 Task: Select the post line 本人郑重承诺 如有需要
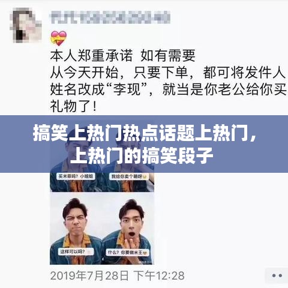123,55
